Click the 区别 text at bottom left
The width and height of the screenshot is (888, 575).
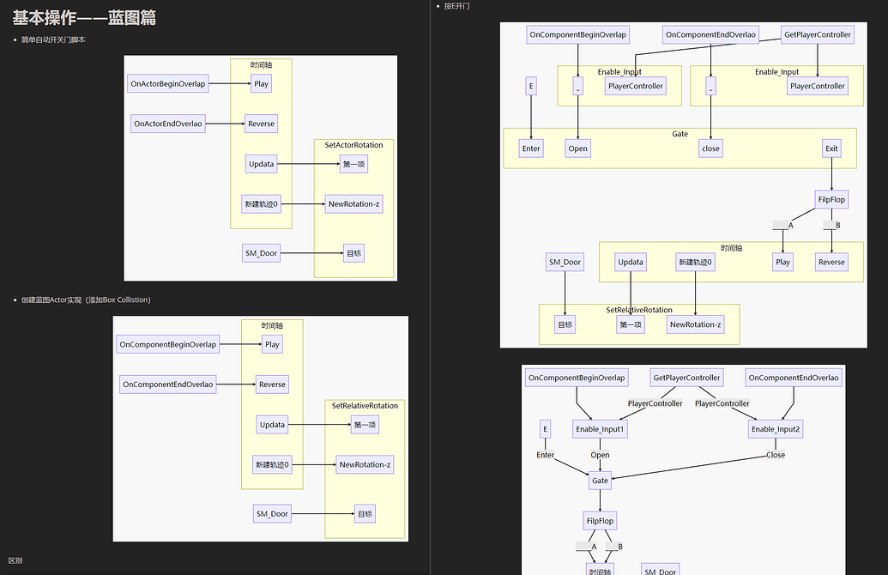click(15, 560)
